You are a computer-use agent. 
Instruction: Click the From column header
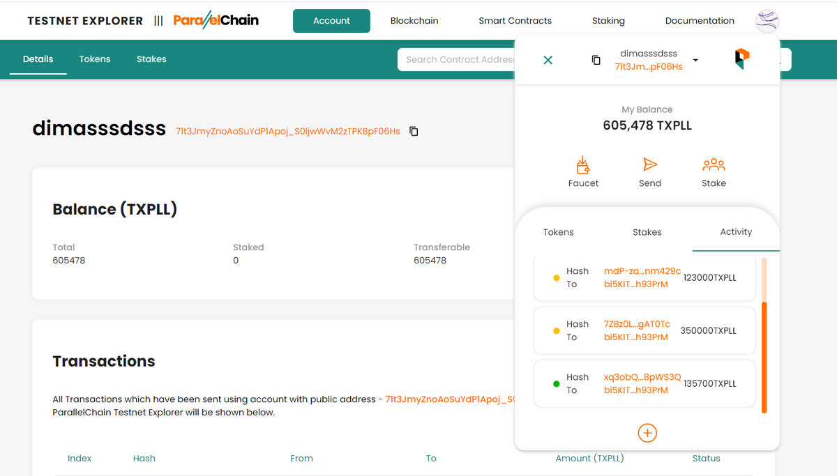pyautogui.click(x=301, y=458)
